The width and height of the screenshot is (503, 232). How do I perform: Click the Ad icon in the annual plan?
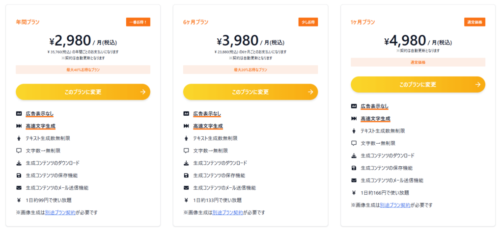click(x=19, y=114)
